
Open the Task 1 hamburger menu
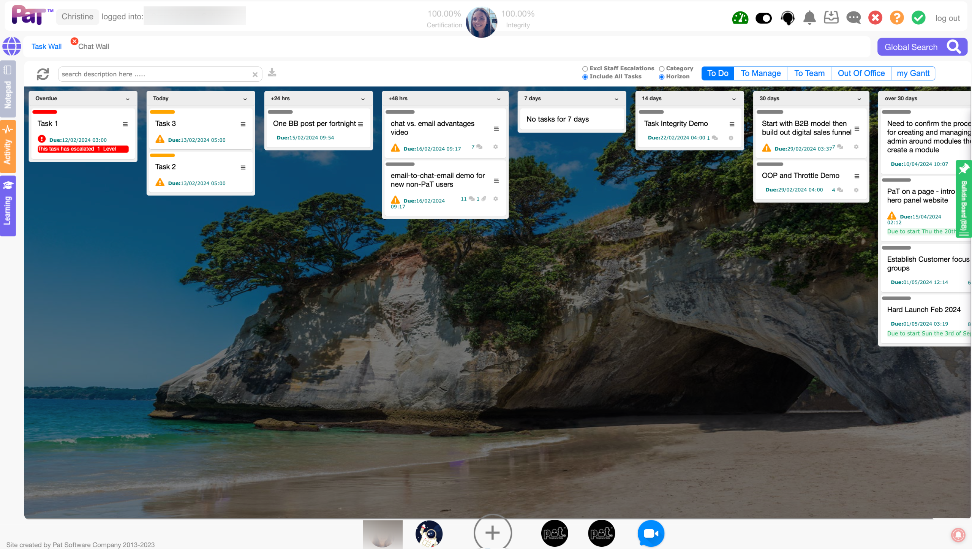point(125,124)
